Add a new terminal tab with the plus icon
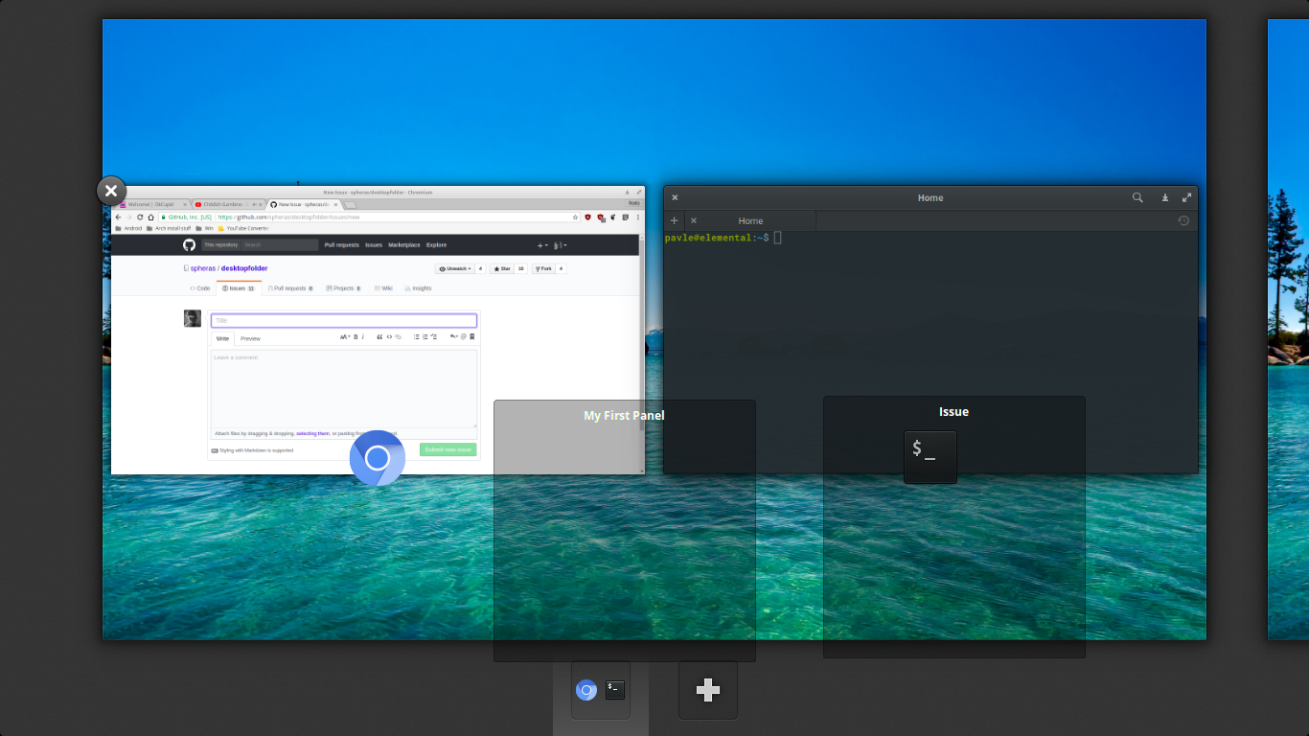The width and height of the screenshot is (1309, 736). click(675, 220)
